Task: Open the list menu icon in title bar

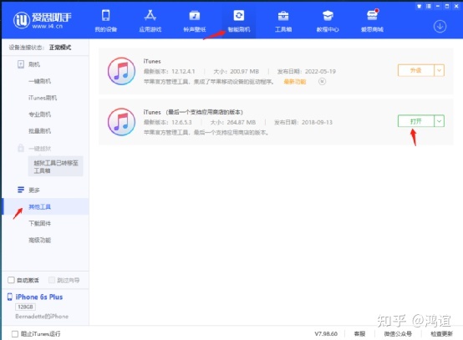Action: pyautogui.click(x=429, y=6)
